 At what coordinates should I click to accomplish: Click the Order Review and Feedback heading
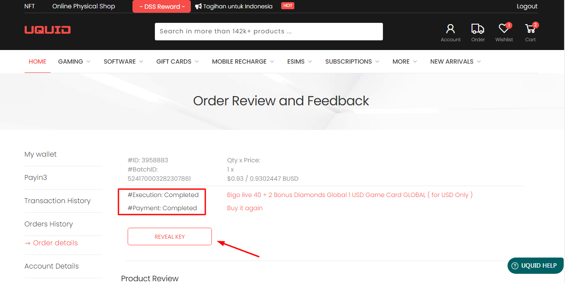[281, 101]
